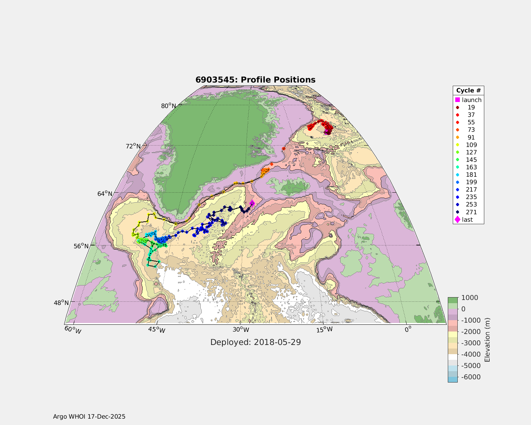Click the 'Cycle #' legend header
The image size is (531, 425).
(468, 90)
